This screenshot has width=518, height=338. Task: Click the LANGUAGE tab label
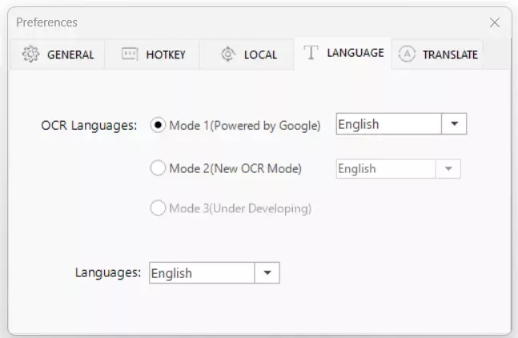click(x=355, y=53)
